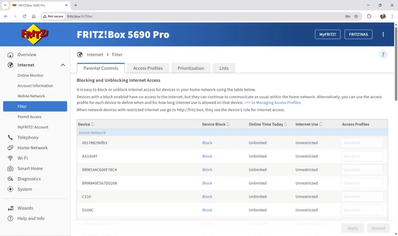Open the Lists tab

(224, 68)
